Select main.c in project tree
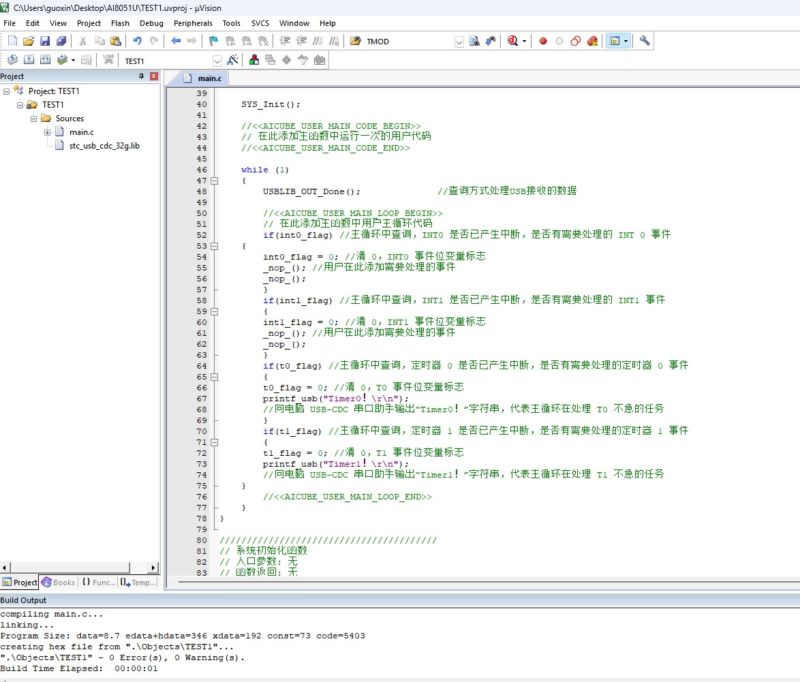Viewport: 800px width, 682px height. (x=82, y=132)
